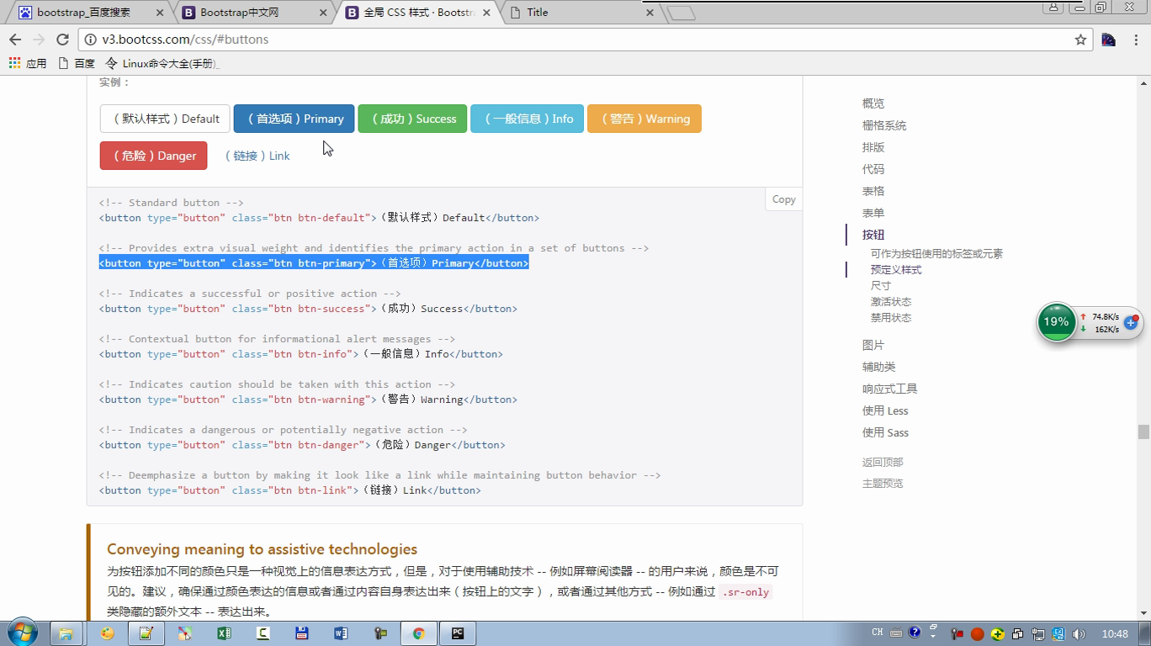This screenshot has height=646, width=1151.
Task: Click the Excel icon in the taskbar
Action: 224,633
